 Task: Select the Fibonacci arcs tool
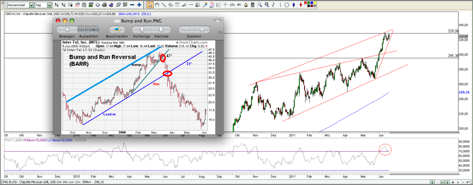coord(232,5)
